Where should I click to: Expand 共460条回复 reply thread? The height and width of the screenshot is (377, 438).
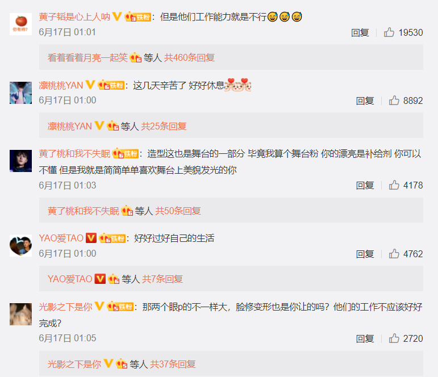[x=189, y=57]
